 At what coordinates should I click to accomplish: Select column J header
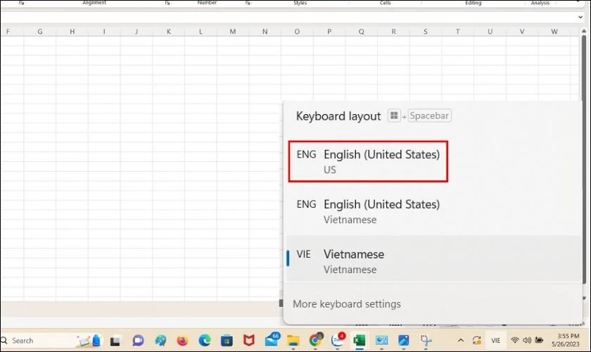pyautogui.click(x=136, y=32)
